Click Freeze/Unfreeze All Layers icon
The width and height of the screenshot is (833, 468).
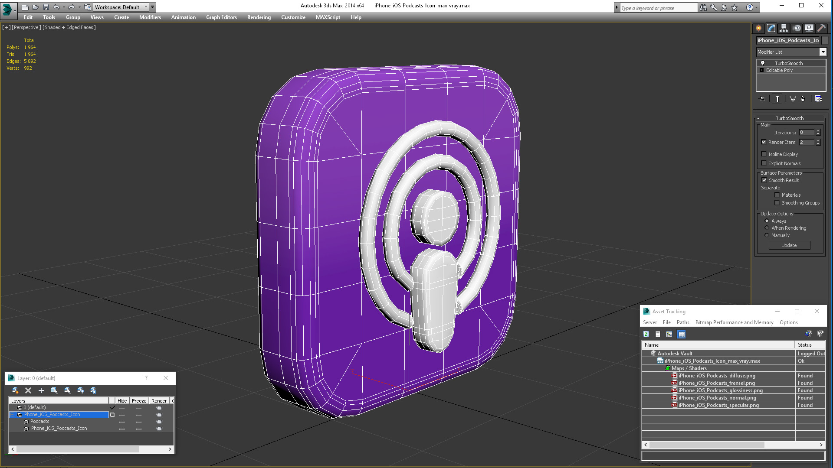93,390
